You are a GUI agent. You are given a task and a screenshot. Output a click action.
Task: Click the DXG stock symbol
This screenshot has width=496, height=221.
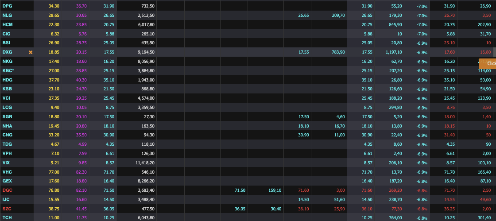[x=8, y=52]
